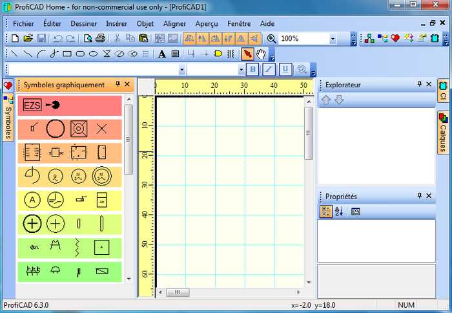This screenshot has width=452, height=313.
Task: Open the font name dropdown
Action: coord(181,70)
